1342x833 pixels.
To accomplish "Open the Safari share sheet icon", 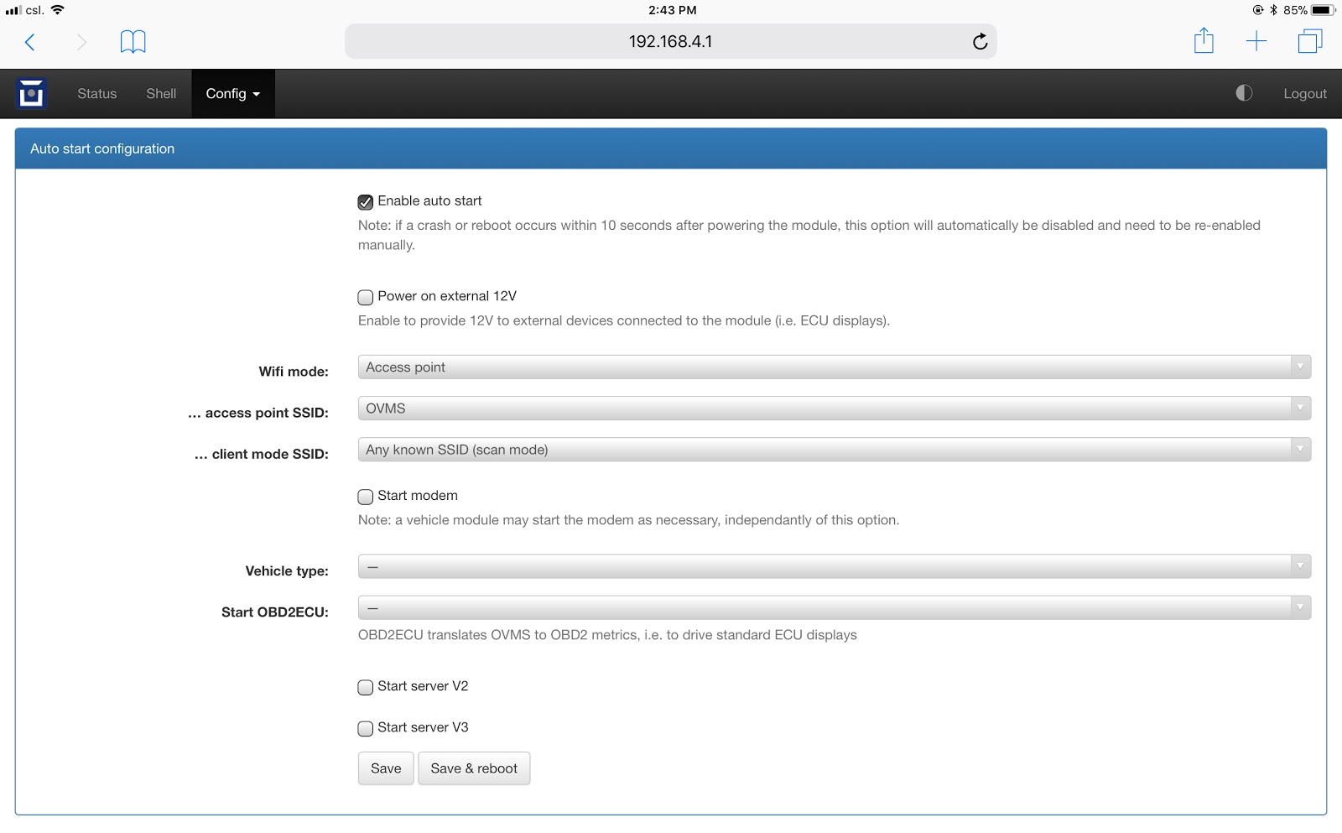I will tap(1204, 40).
